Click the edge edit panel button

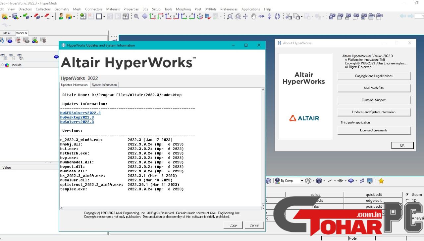(374, 201)
